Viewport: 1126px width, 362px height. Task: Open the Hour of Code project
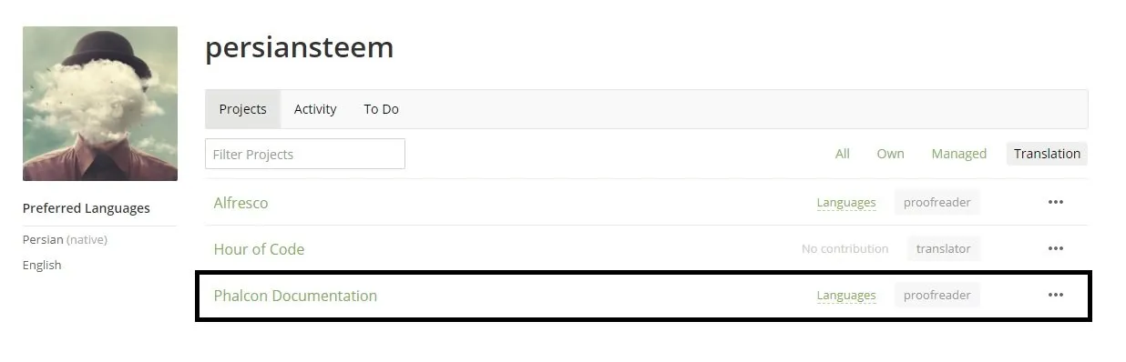[259, 249]
